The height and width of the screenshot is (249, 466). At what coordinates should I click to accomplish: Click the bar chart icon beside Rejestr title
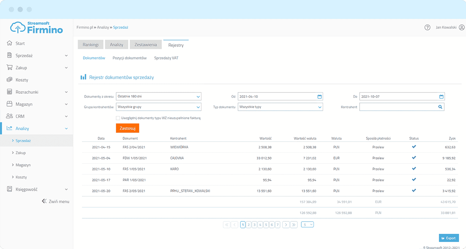[x=83, y=77]
